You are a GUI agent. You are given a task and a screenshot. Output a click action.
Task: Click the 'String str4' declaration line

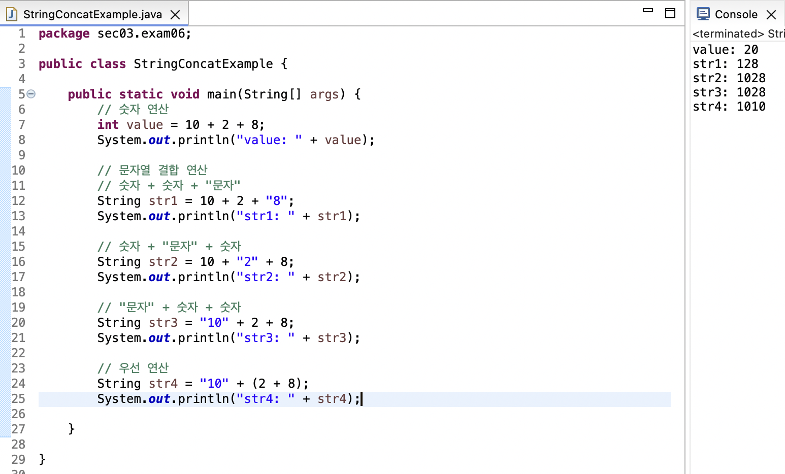point(203,384)
